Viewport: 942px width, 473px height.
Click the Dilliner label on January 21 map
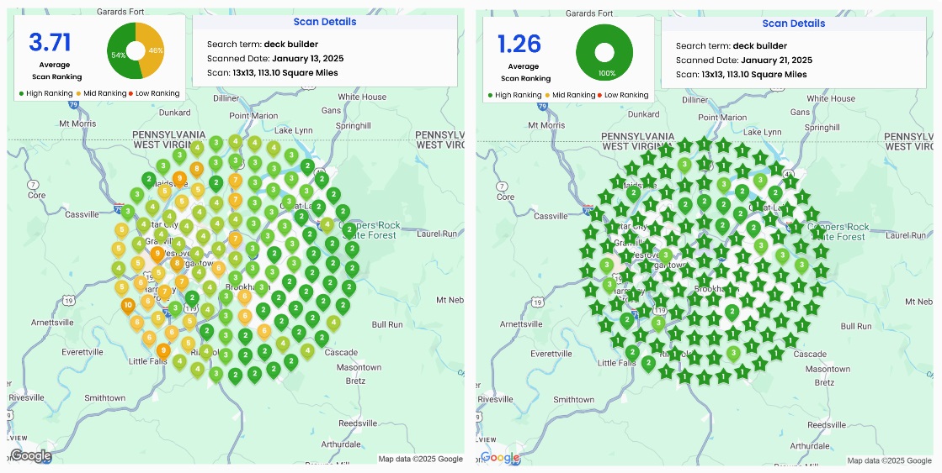pyautogui.click(x=695, y=99)
